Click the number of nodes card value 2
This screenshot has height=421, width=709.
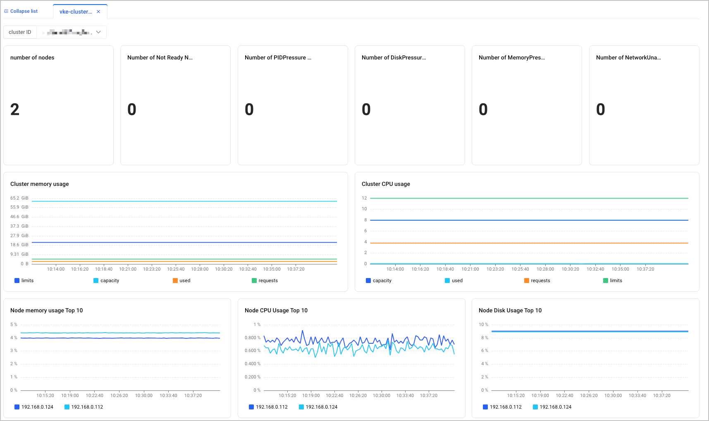15,109
